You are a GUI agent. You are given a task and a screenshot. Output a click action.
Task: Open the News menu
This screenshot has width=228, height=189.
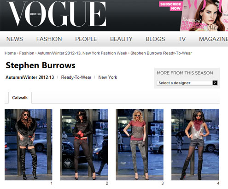click(15, 39)
